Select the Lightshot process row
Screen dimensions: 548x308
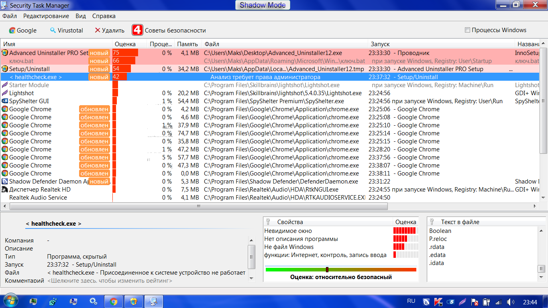270,93
